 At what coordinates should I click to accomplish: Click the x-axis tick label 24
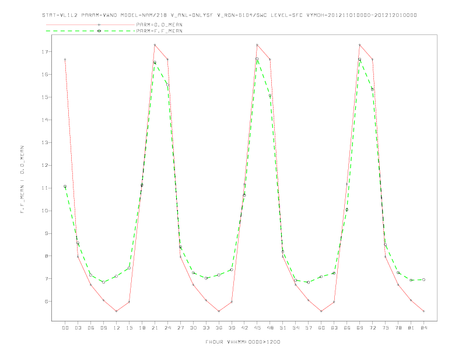tap(167, 328)
